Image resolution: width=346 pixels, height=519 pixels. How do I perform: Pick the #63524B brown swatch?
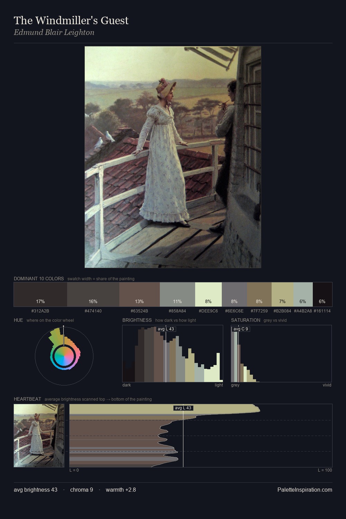(139, 294)
